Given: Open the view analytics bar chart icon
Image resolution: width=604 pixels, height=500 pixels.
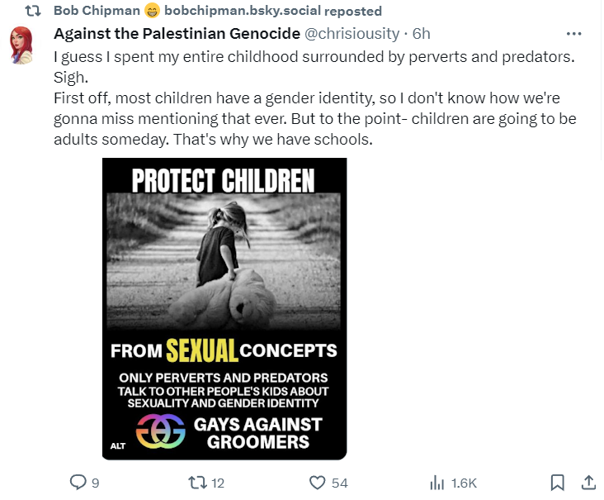Looking at the screenshot, I should tap(436, 483).
